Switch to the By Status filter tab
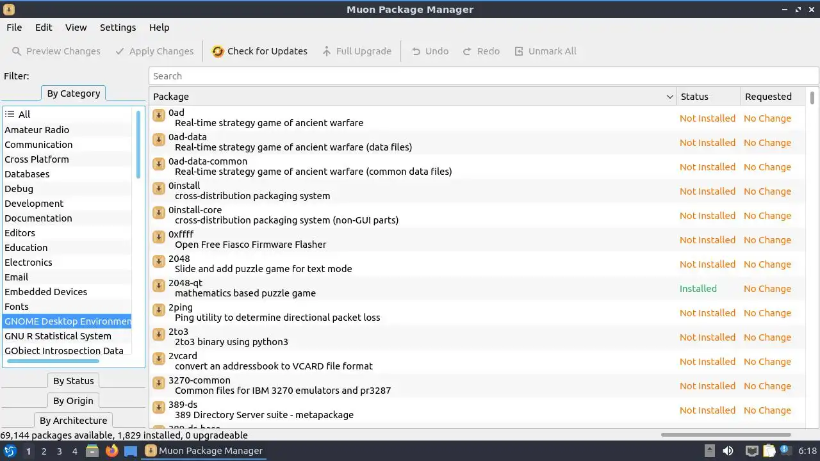This screenshot has height=461, width=820. click(74, 381)
